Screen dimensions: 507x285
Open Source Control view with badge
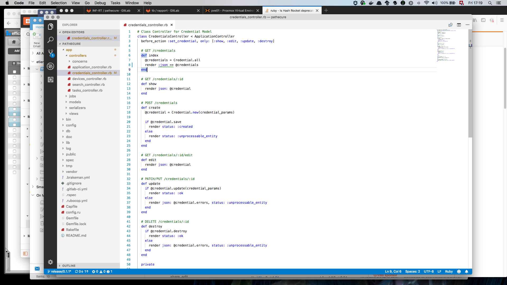pyautogui.click(x=50, y=53)
